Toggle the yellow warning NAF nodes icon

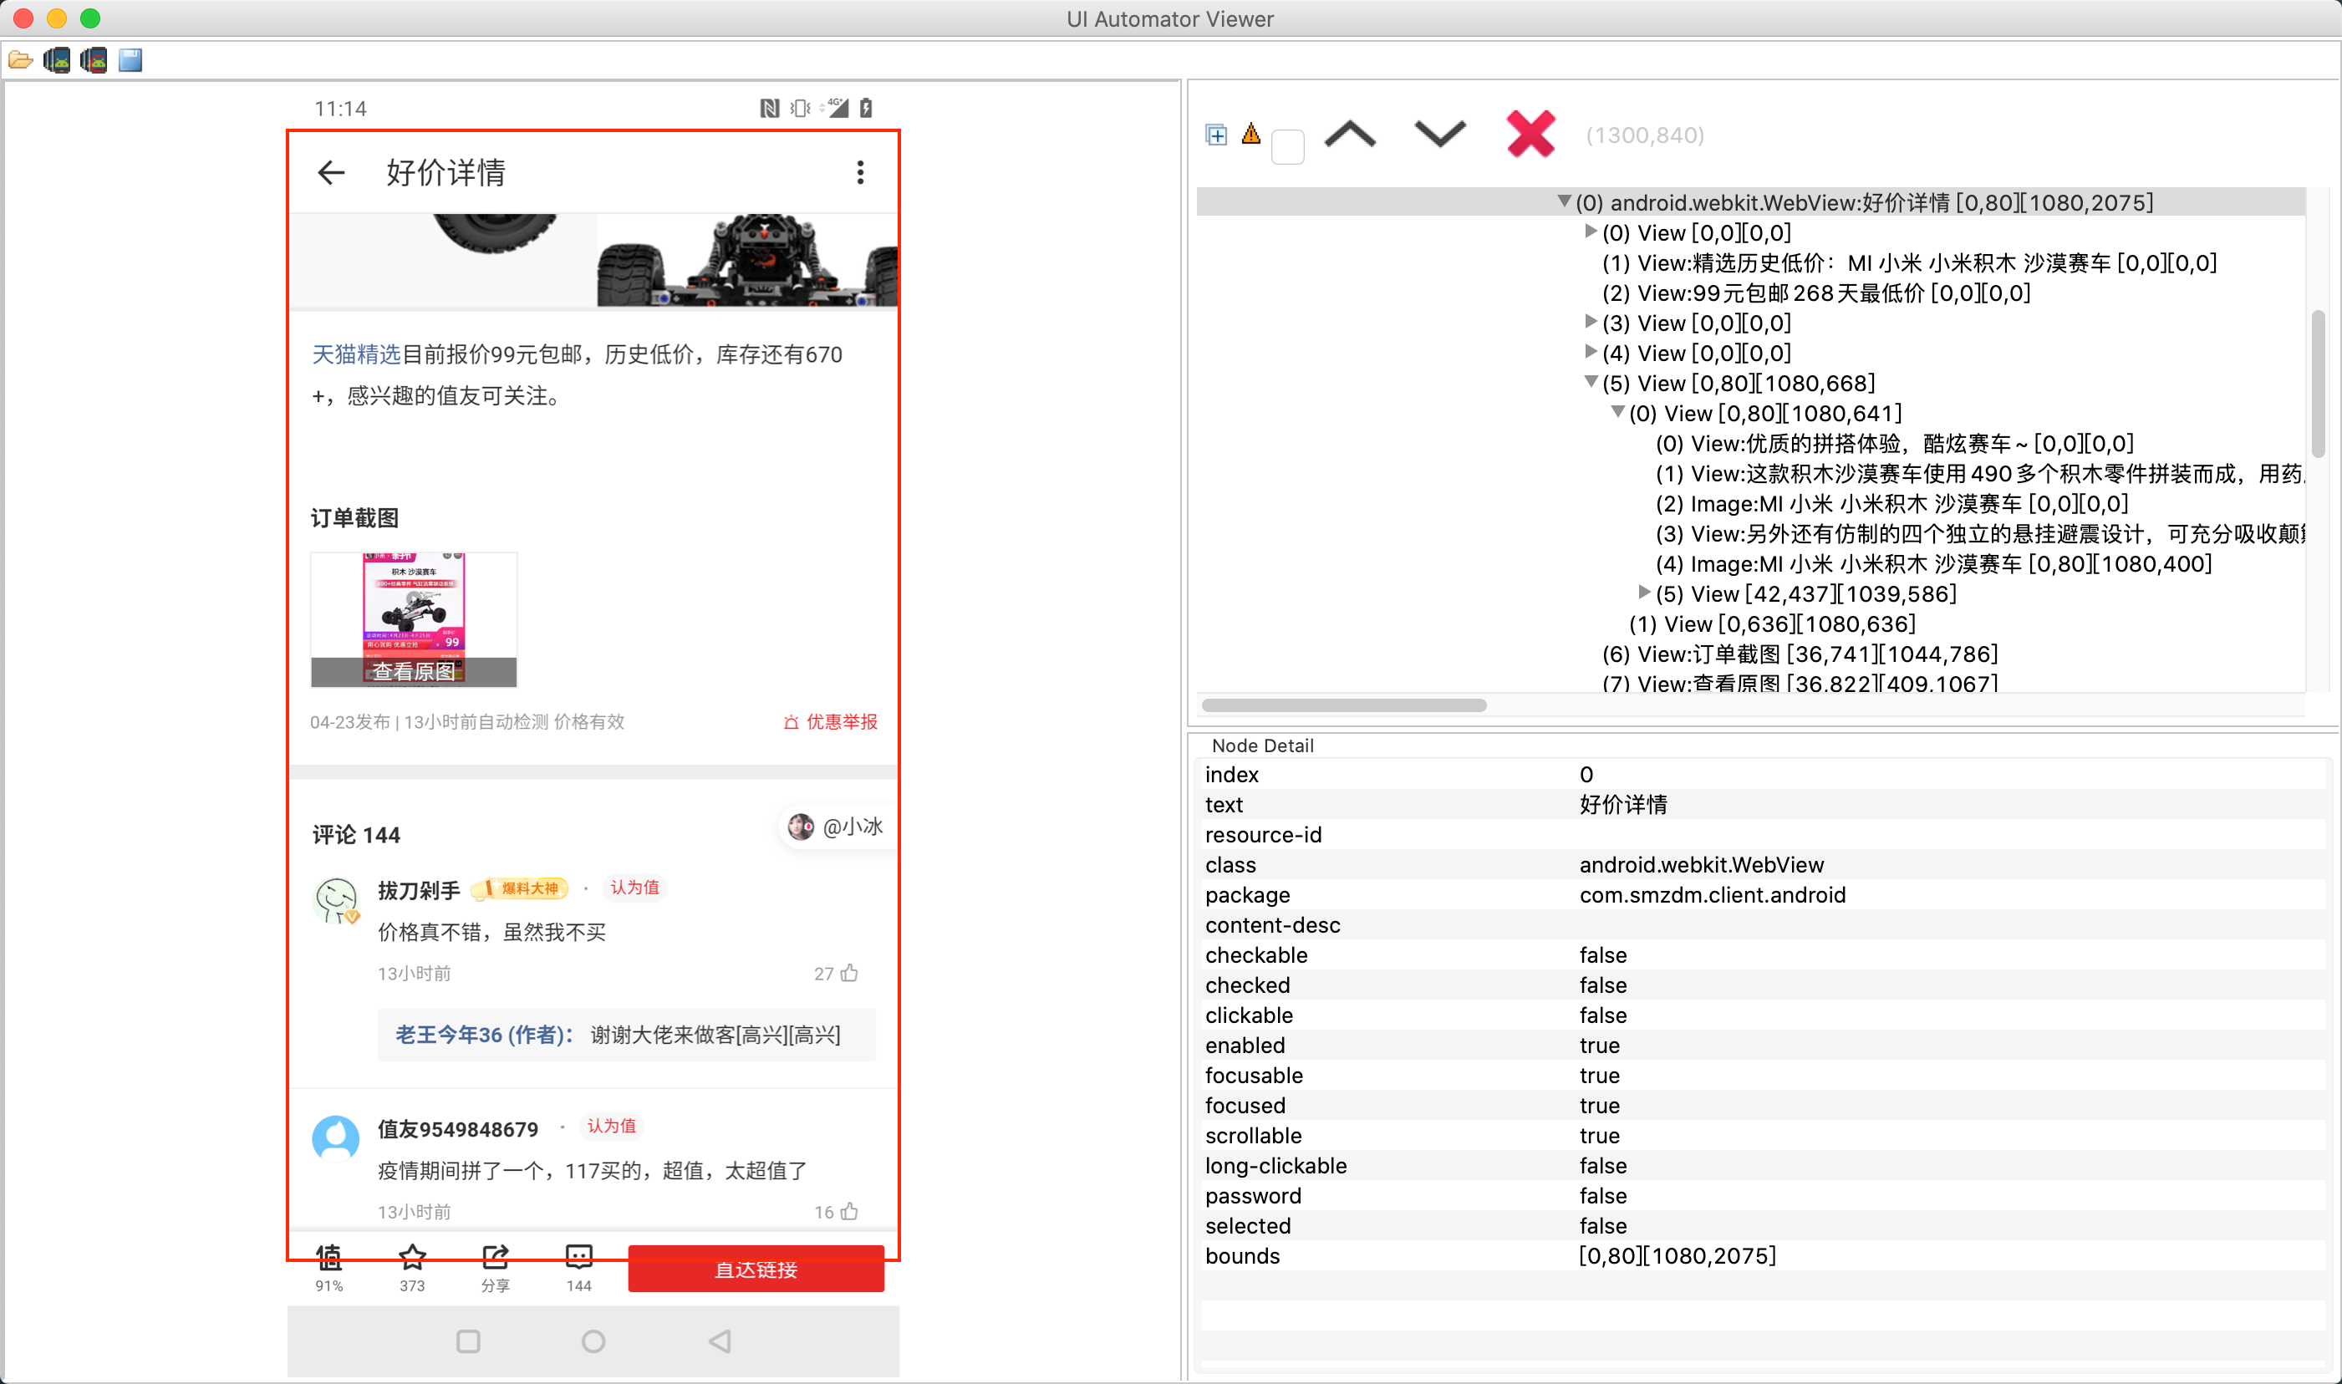click(1250, 135)
